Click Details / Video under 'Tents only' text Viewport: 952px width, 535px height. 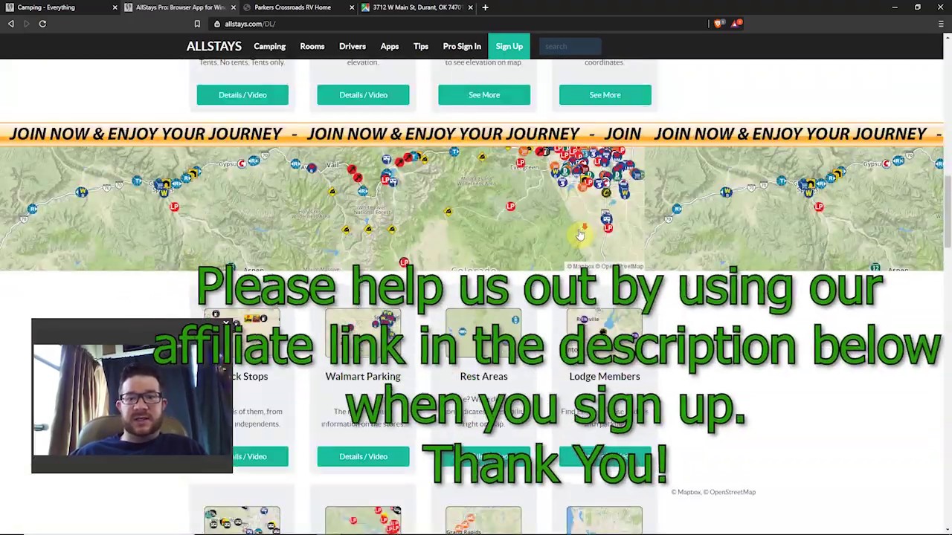tap(242, 95)
